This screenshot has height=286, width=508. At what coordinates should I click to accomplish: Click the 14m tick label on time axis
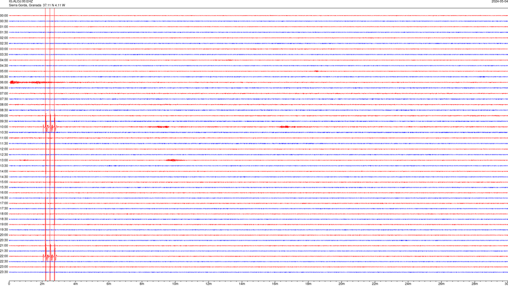(242, 284)
